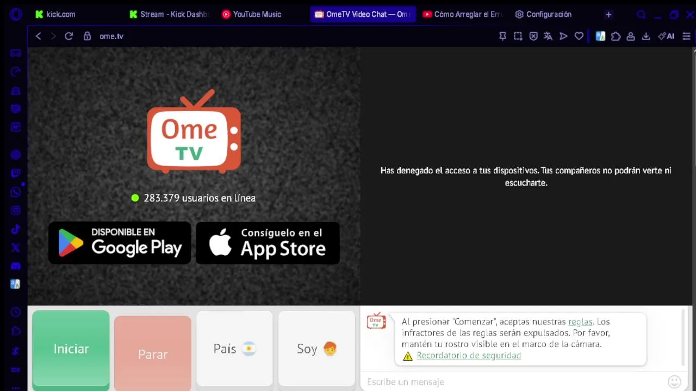Open the App Store download badge
Screen dimensions: 696x391
268,243
